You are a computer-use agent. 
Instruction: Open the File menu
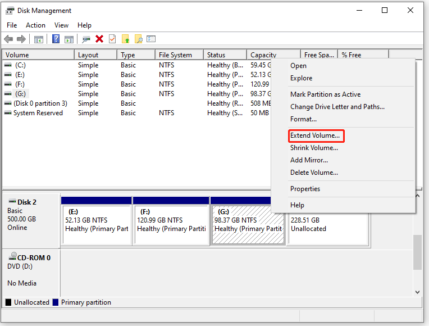click(12, 25)
